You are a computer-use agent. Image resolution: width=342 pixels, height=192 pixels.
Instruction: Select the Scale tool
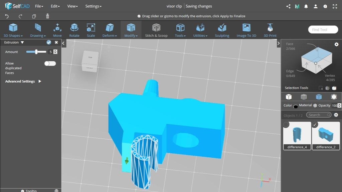(x=91, y=30)
